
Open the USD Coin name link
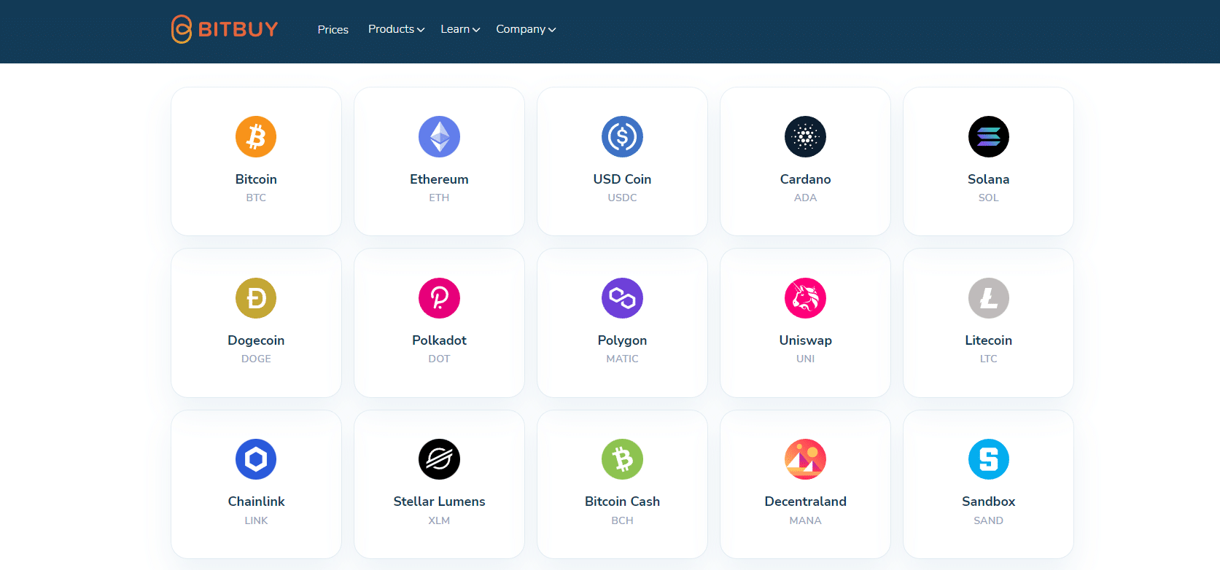pos(622,179)
